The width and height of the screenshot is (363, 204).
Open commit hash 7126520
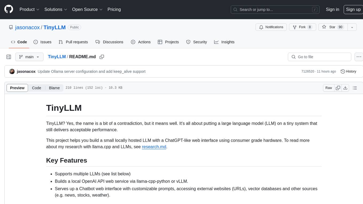click(x=308, y=72)
